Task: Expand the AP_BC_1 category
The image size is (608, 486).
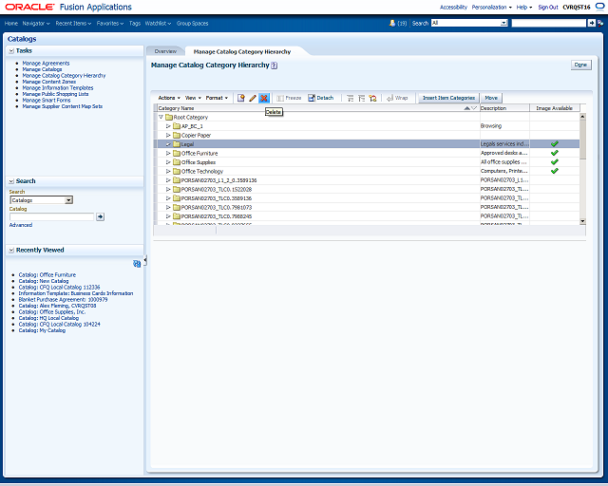Action: pyautogui.click(x=168, y=126)
